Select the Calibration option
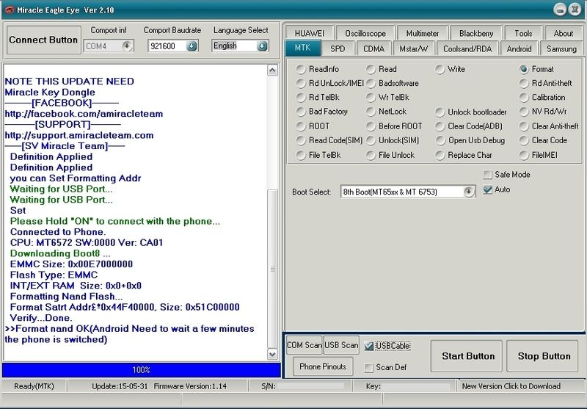587x409 pixels. [542, 98]
